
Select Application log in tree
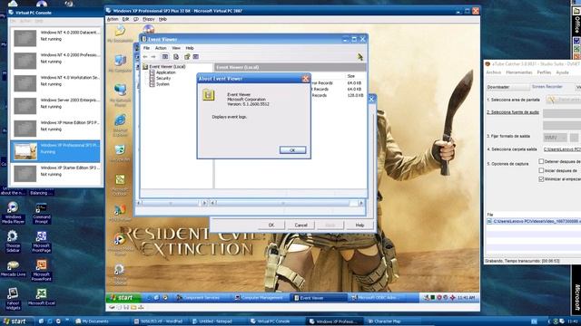165,72
